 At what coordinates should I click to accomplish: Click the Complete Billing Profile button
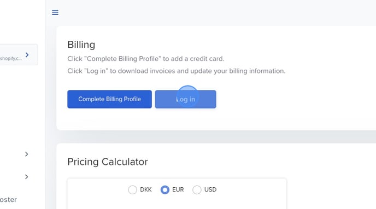(x=110, y=99)
